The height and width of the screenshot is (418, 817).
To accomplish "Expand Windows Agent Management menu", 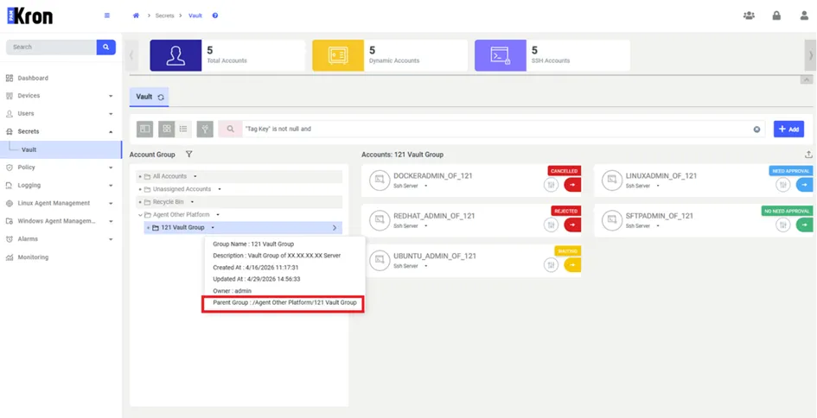I will pos(60,221).
